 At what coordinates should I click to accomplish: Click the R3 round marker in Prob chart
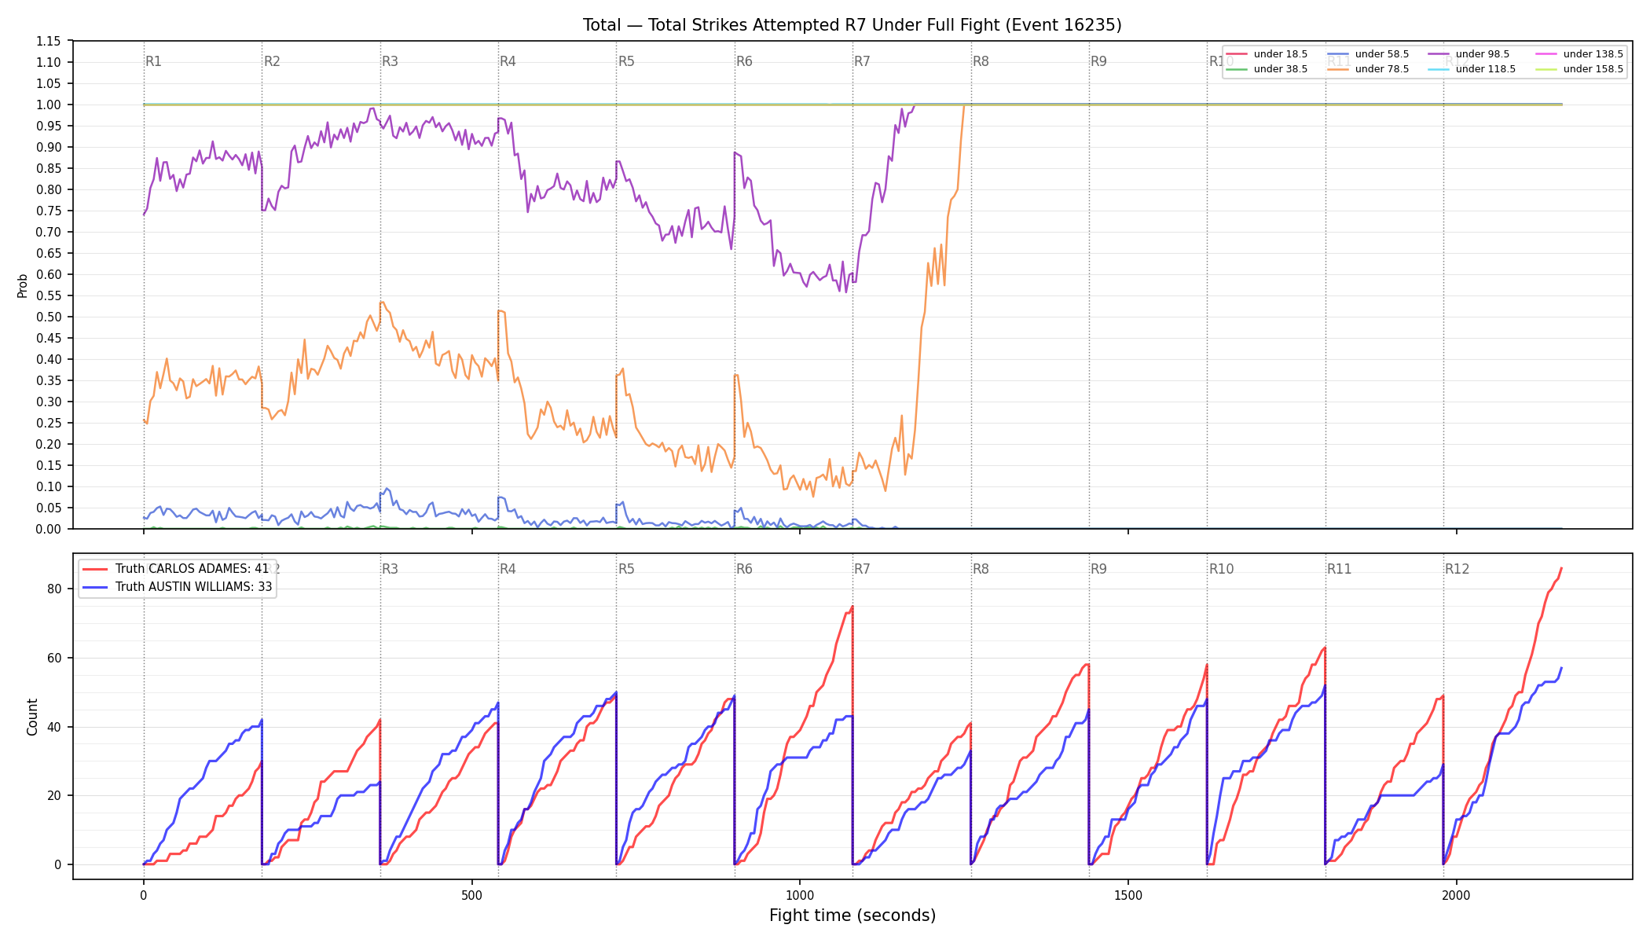(390, 61)
